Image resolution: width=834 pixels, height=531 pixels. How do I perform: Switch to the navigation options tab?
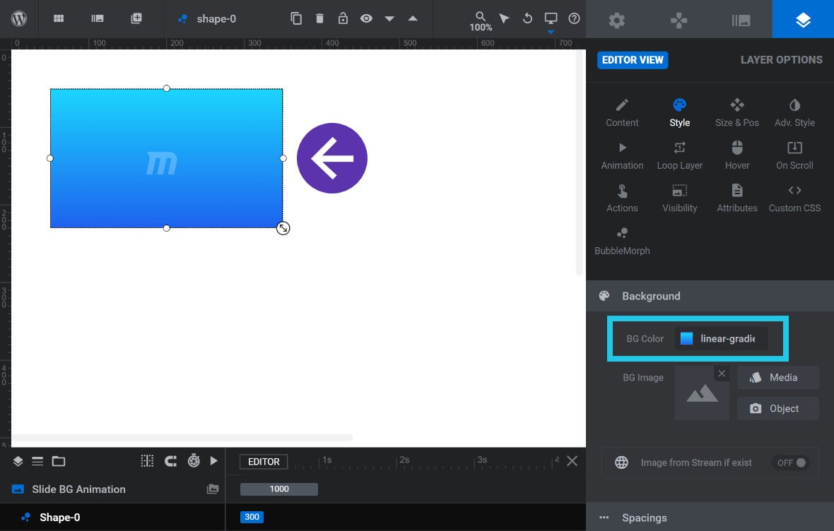point(679,20)
